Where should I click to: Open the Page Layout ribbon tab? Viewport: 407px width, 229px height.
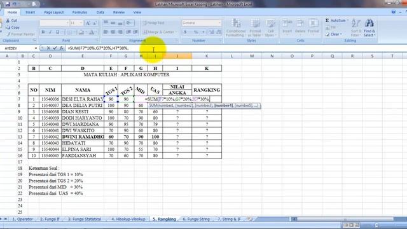click(x=53, y=12)
